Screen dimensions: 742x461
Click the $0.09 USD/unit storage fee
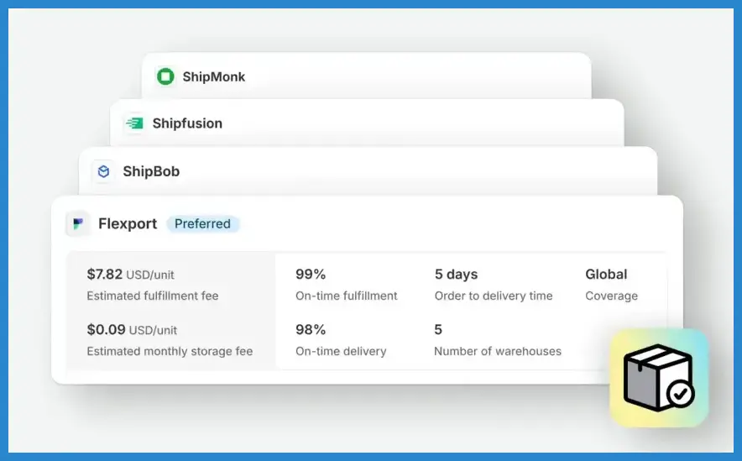[132, 329]
